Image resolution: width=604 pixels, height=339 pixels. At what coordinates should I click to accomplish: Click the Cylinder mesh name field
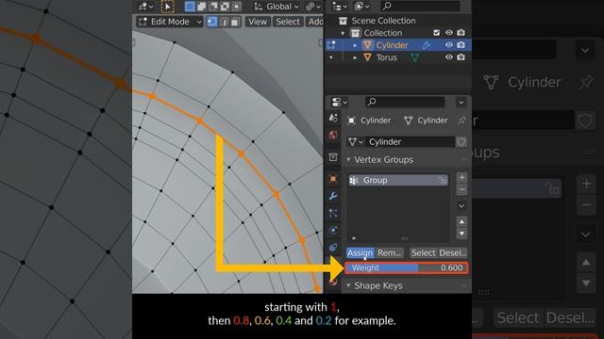click(410, 142)
